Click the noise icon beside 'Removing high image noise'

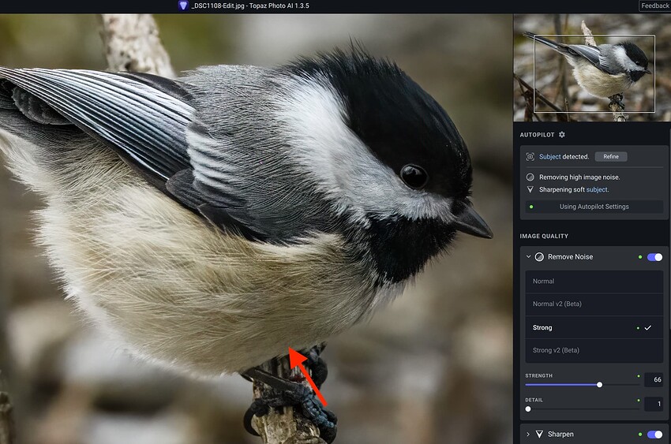tap(530, 177)
